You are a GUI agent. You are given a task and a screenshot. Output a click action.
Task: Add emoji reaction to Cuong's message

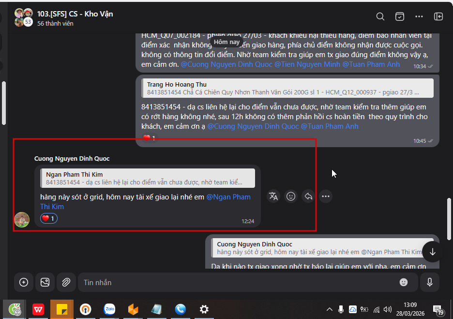(291, 197)
